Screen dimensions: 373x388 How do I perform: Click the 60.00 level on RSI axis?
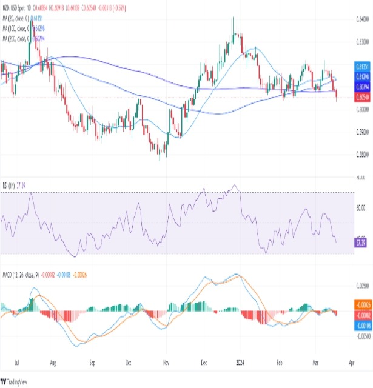[361, 207]
